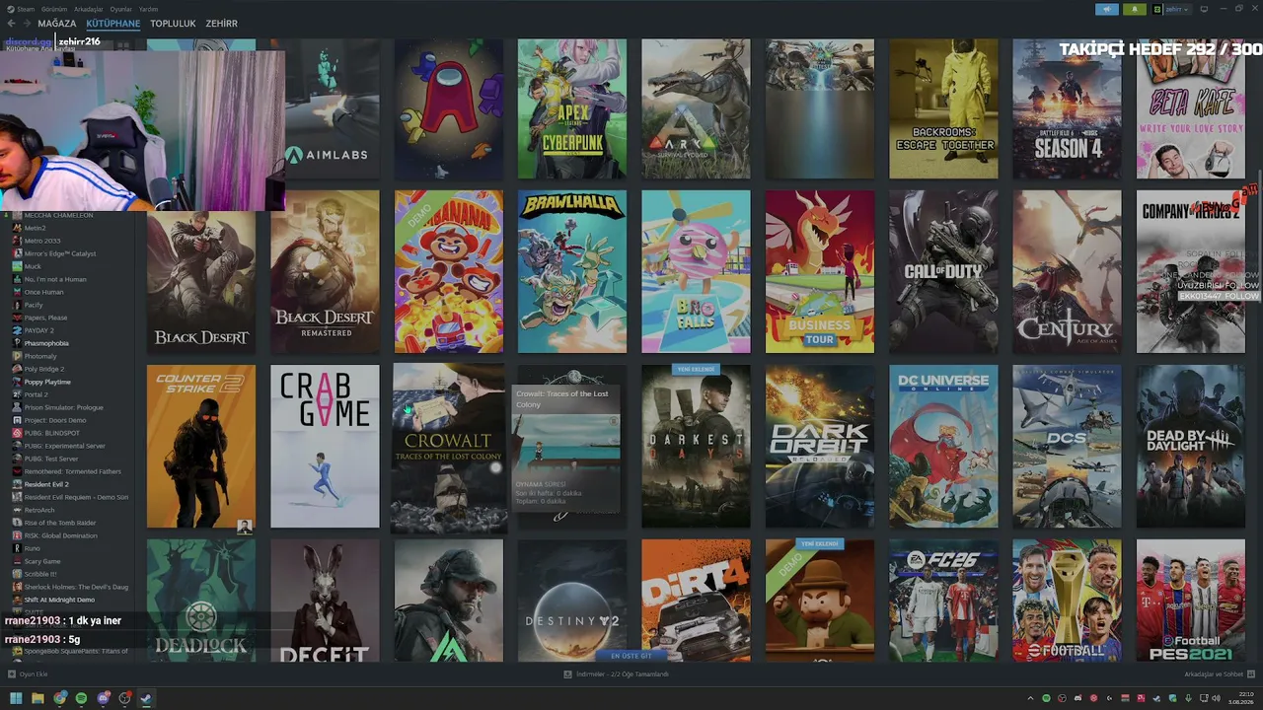This screenshot has width=1263, height=710.
Task: Open the green notifications bell button
Action: [1135, 9]
